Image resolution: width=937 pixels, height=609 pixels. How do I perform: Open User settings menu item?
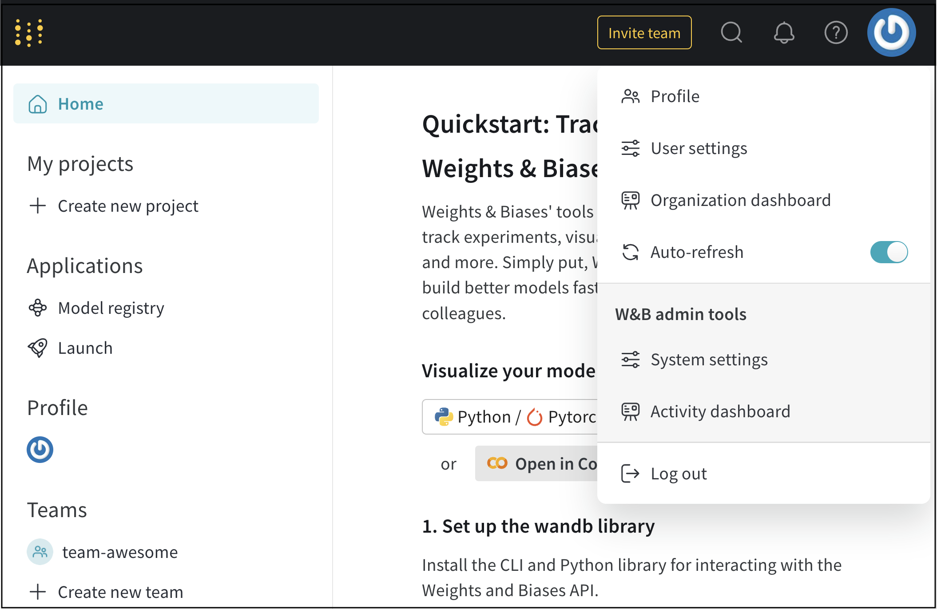pos(699,148)
